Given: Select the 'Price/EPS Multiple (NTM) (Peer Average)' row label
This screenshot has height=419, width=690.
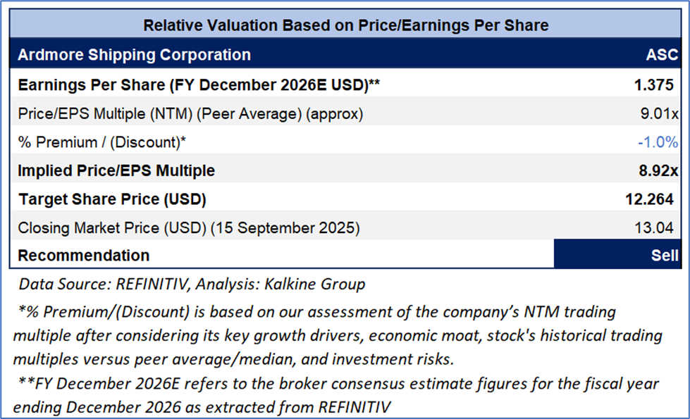Looking at the screenshot, I should tap(190, 113).
